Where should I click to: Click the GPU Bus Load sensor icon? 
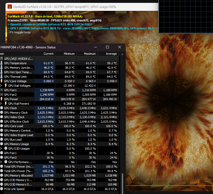pyautogui.click(x=2, y=139)
